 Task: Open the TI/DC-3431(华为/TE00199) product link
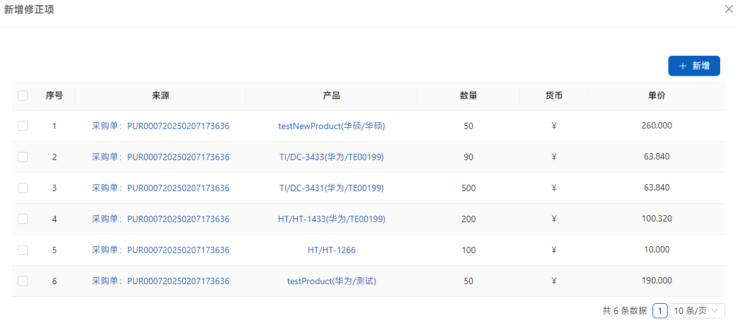[x=331, y=188]
